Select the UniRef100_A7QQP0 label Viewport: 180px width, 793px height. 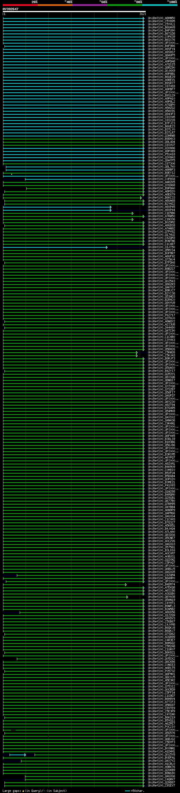[x=161, y=105]
